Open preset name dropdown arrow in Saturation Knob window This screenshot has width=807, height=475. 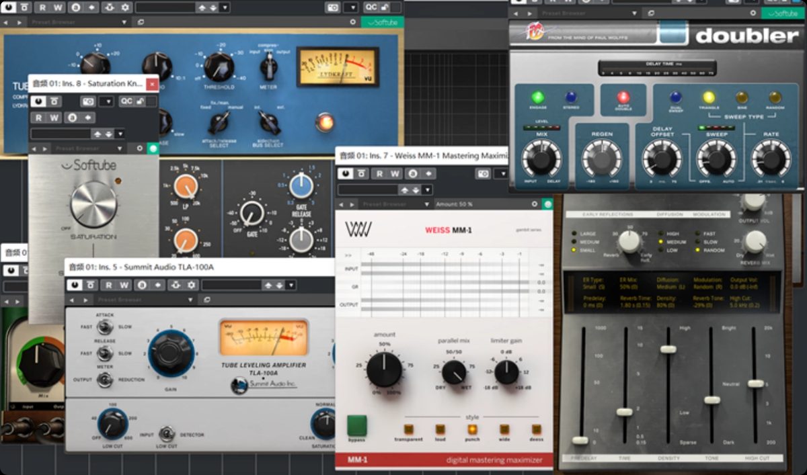click(x=120, y=133)
